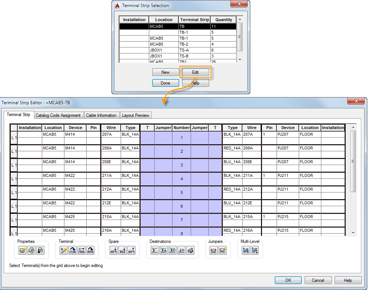The height and width of the screenshot is (290, 368).
Task: Click RED_14A type cell for wire 208A
Action: [232, 148]
